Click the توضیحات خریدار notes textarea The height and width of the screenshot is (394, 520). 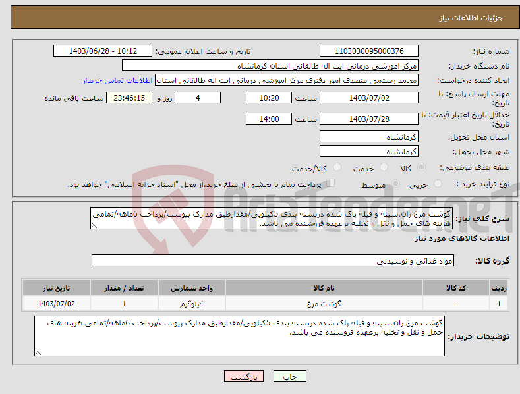point(239,336)
